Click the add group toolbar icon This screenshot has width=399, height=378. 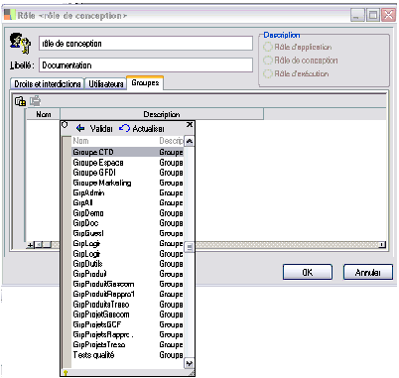(x=20, y=101)
